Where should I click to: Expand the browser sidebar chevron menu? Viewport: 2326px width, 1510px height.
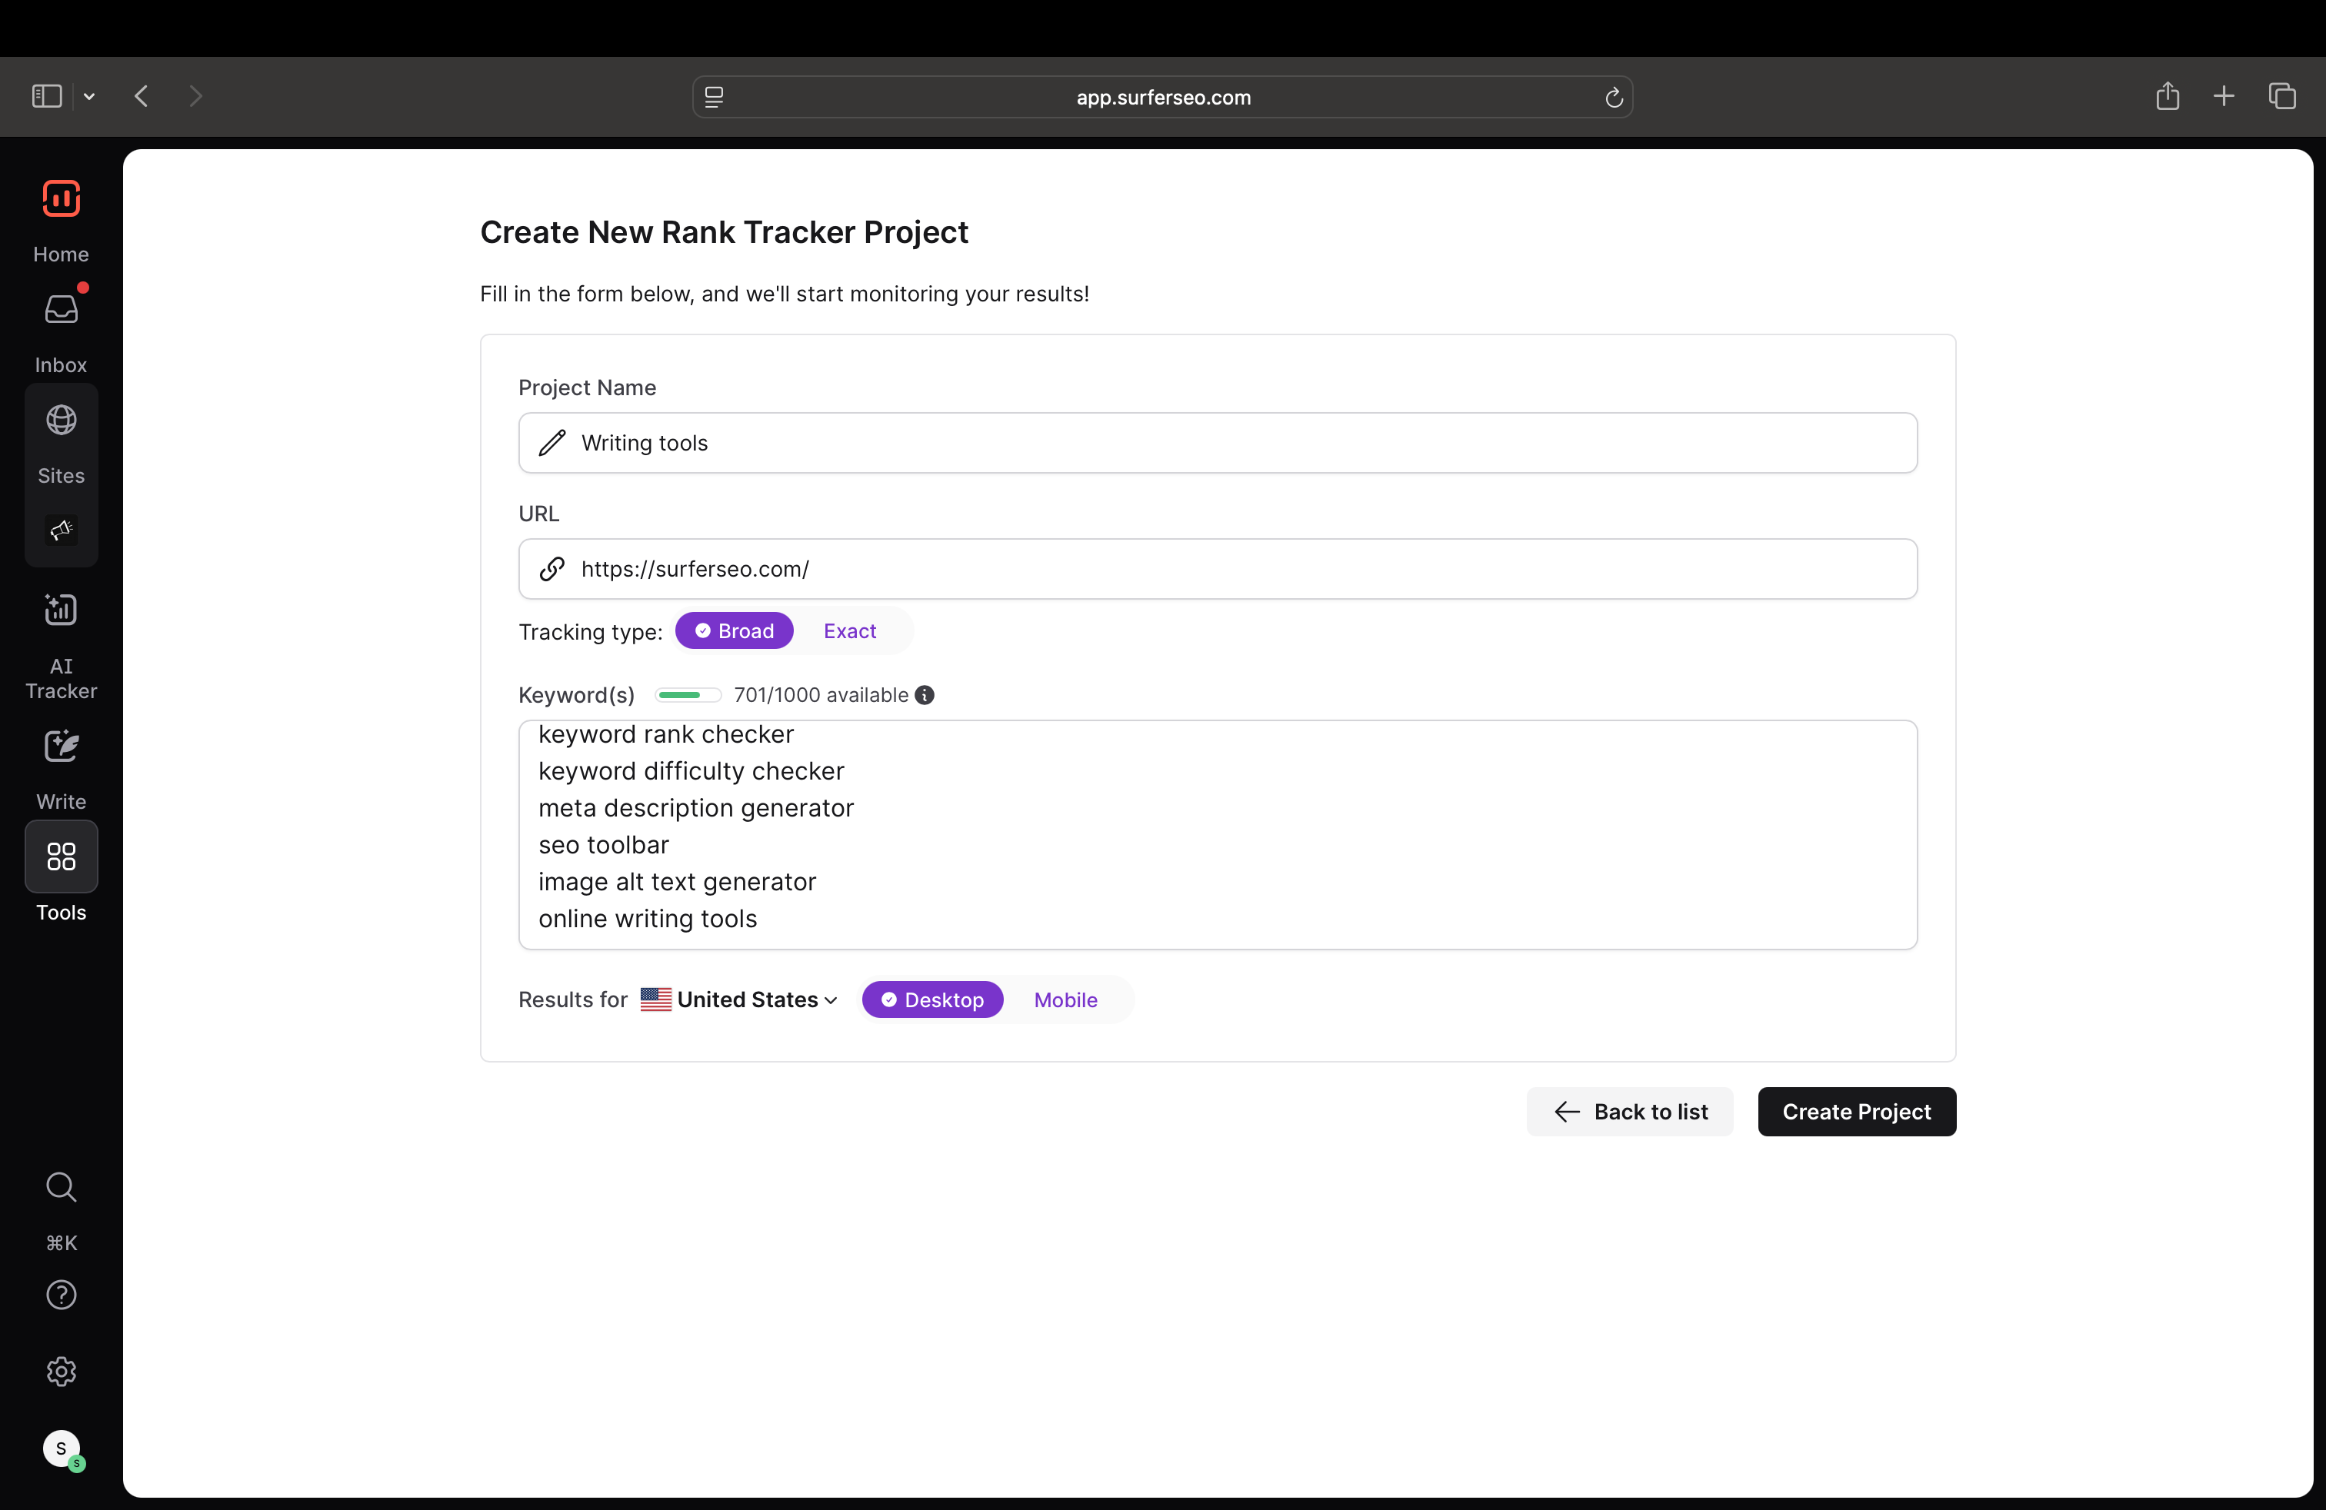click(89, 95)
